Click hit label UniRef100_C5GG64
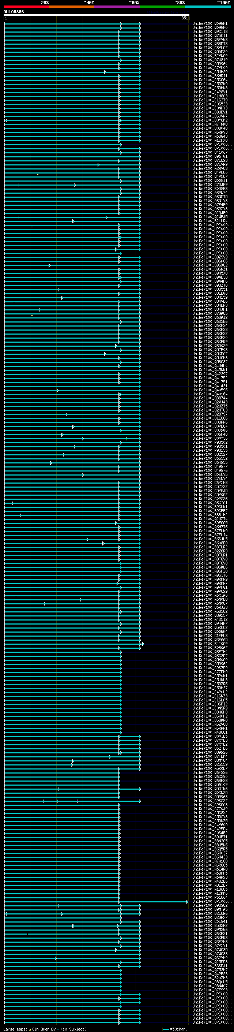The image size is (234, 1032). tap(210, 80)
